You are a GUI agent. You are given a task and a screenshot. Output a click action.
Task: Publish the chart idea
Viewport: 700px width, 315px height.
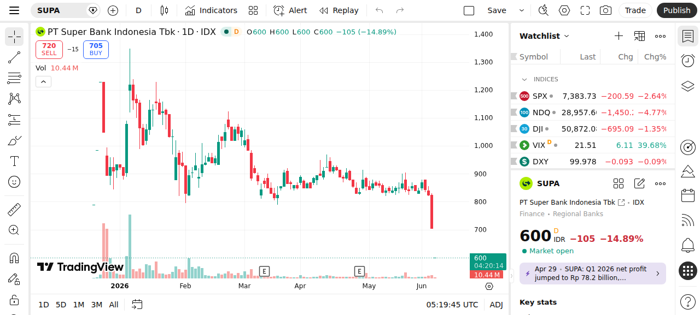coord(677,10)
